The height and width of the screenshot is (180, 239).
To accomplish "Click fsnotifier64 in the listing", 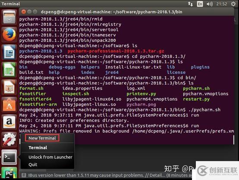I will point(35,99).
